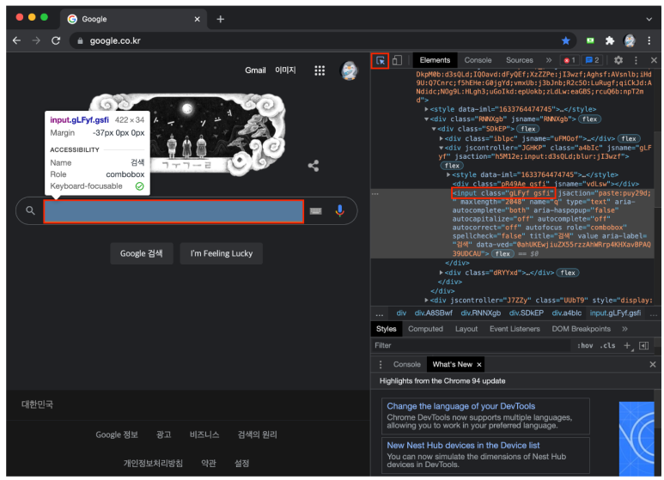The height and width of the screenshot is (480, 664).
Task: Share the doodle via share icon
Action: coord(314,166)
